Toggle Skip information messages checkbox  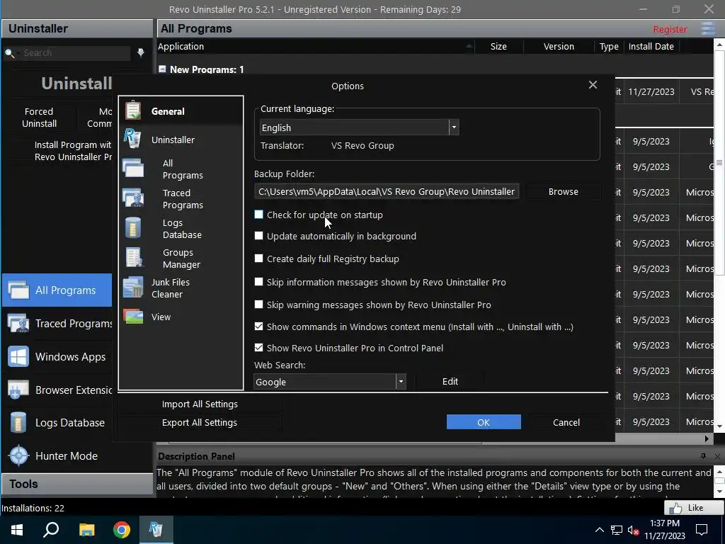pyautogui.click(x=259, y=282)
